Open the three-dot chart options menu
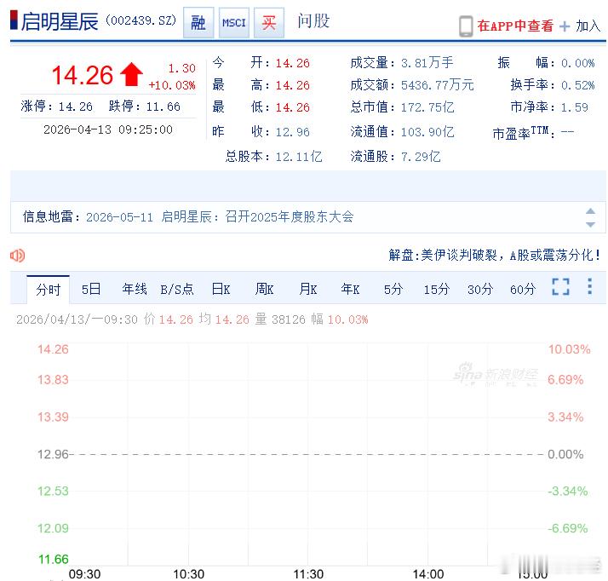Image resolution: width=608 pixels, height=581 pixels. tap(590, 286)
